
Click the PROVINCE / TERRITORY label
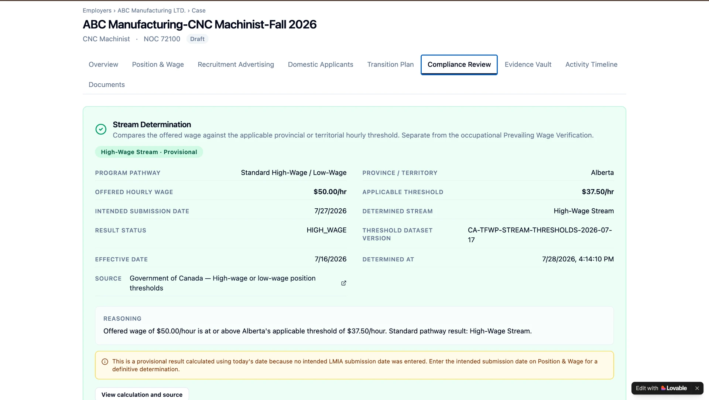pyautogui.click(x=400, y=173)
